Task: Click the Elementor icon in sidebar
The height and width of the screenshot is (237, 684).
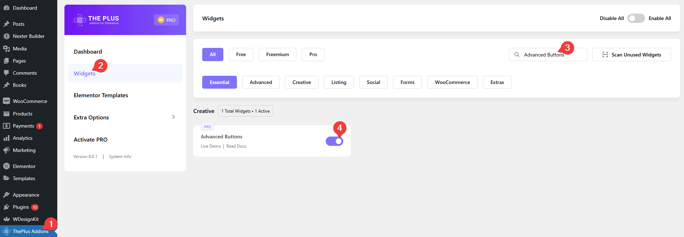Action: (6, 166)
